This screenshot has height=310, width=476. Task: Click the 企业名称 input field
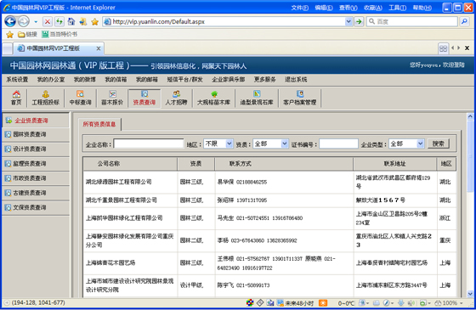(149, 144)
